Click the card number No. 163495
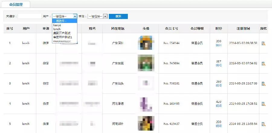The width and height of the screenshot is (272, 133). point(172,103)
